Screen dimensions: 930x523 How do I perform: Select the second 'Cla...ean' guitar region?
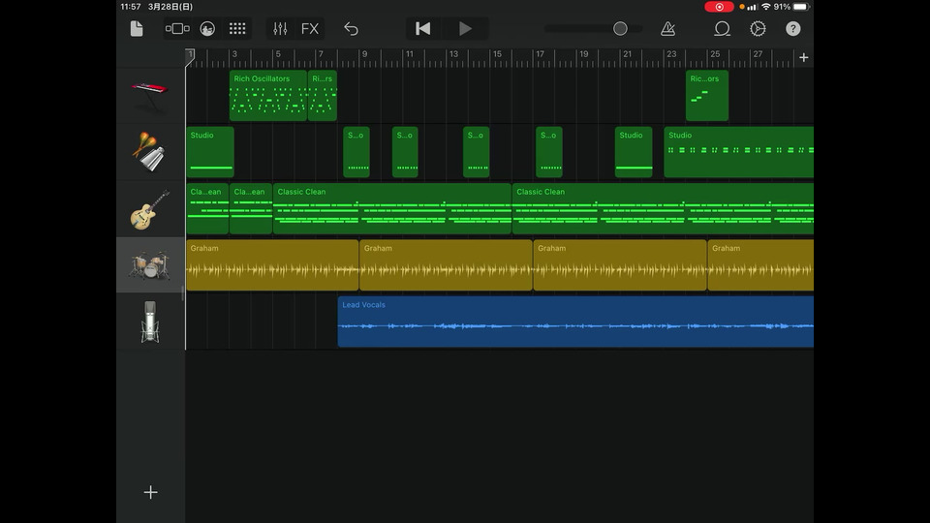click(x=251, y=209)
